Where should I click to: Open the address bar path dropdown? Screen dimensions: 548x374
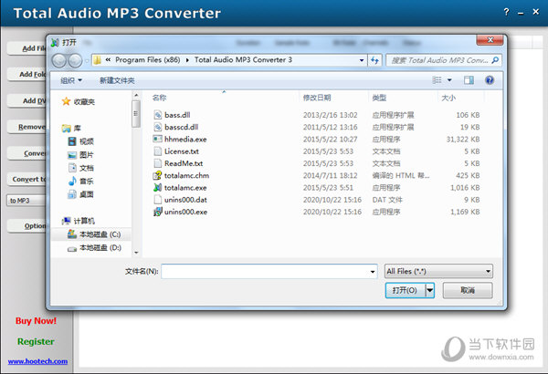(362, 60)
